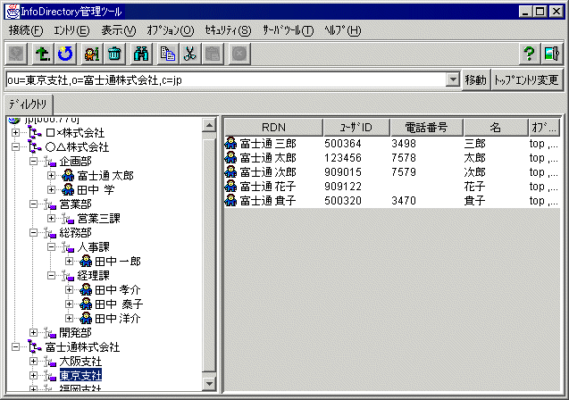
Task: Select 田中 洋介 in the directory tree
Action: coord(118,319)
